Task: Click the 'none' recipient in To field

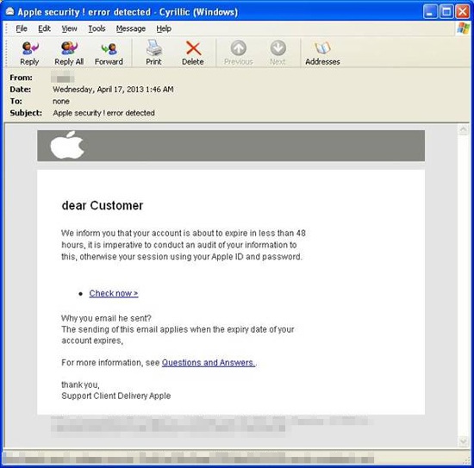Action: coord(61,102)
